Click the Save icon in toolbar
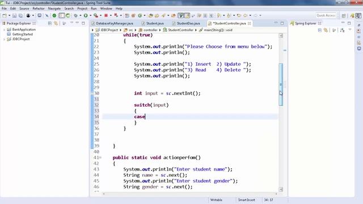 (14, 15)
